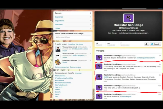Click the 9h timestamp on Trailer tweet
The image size is (163, 109).
coord(160,56)
